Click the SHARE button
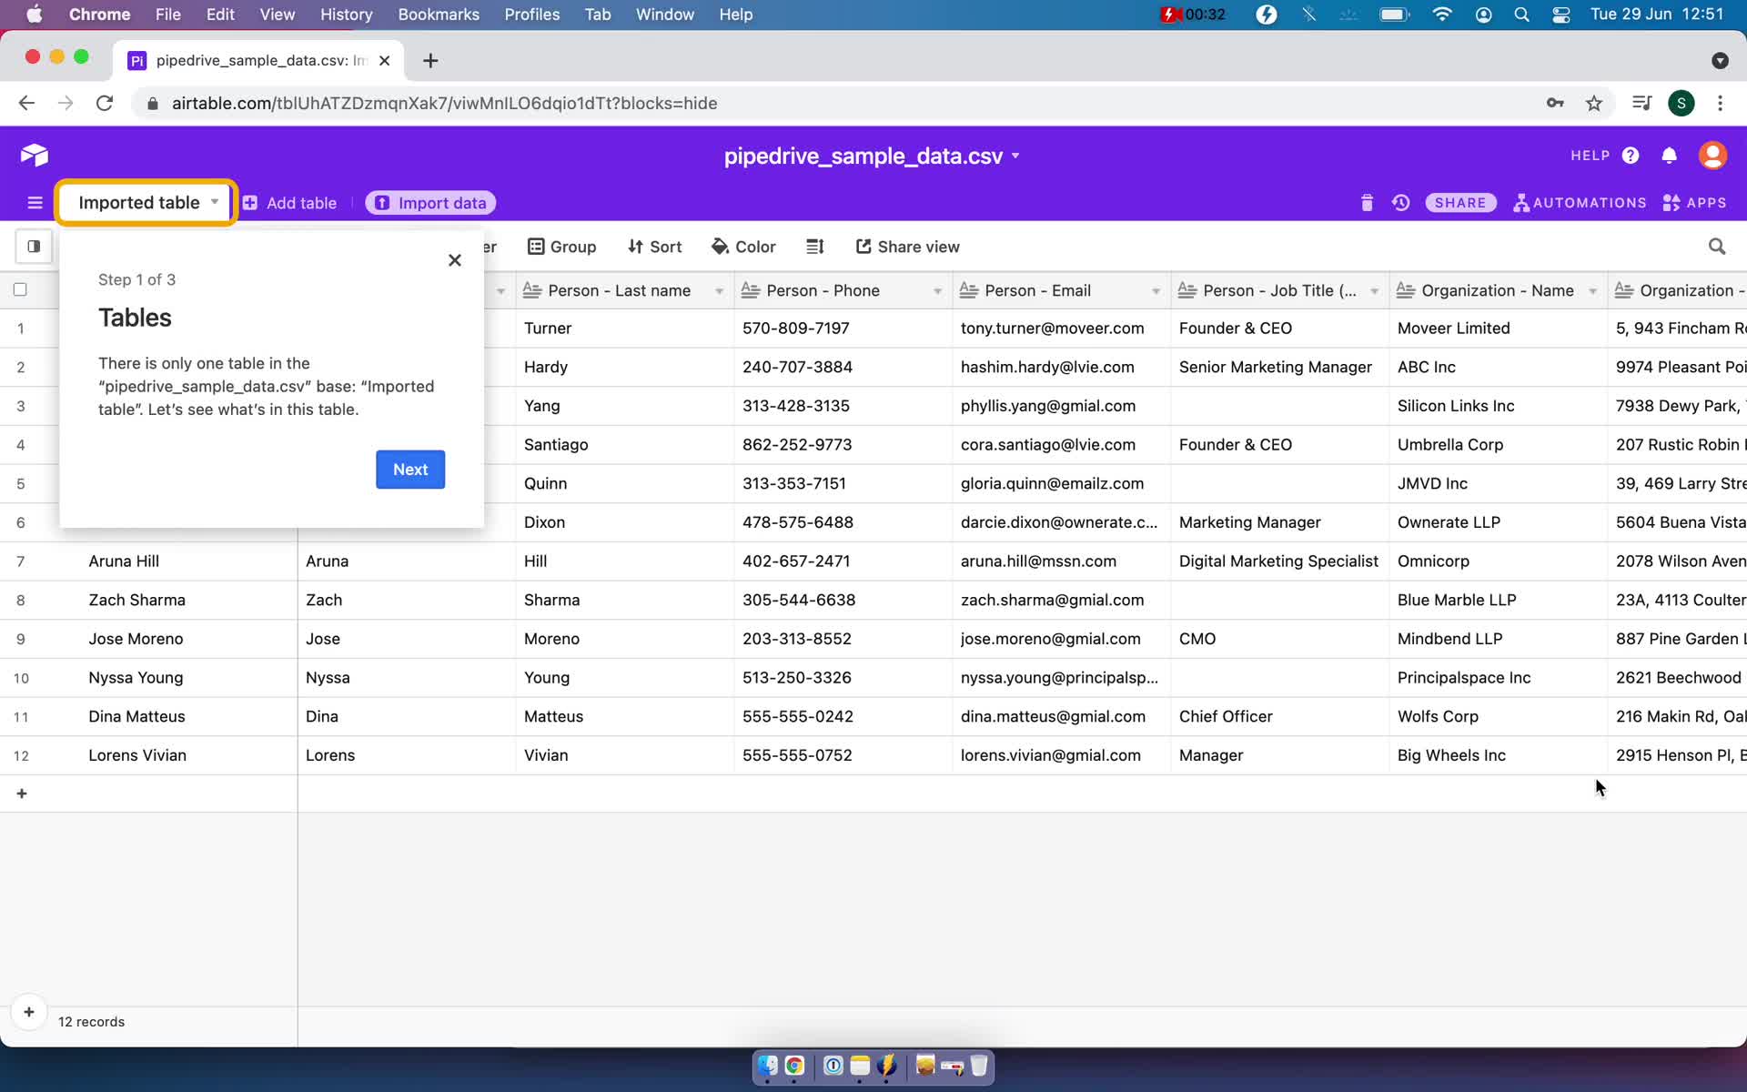The image size is (1747, 1092). point(1460,203)
